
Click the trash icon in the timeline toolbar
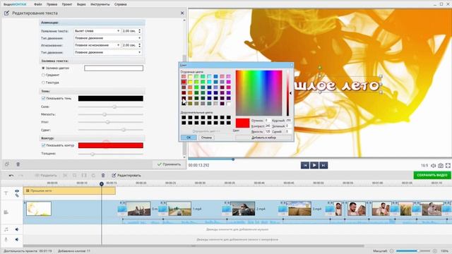[x=103, y=175]
